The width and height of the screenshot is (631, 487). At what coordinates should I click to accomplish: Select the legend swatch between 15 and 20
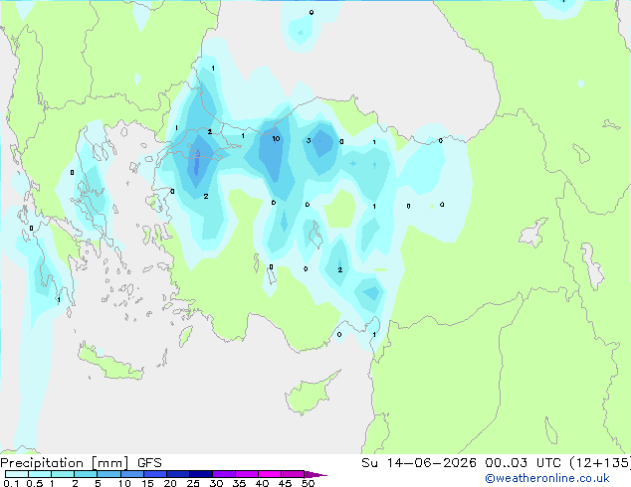point(155,474)
